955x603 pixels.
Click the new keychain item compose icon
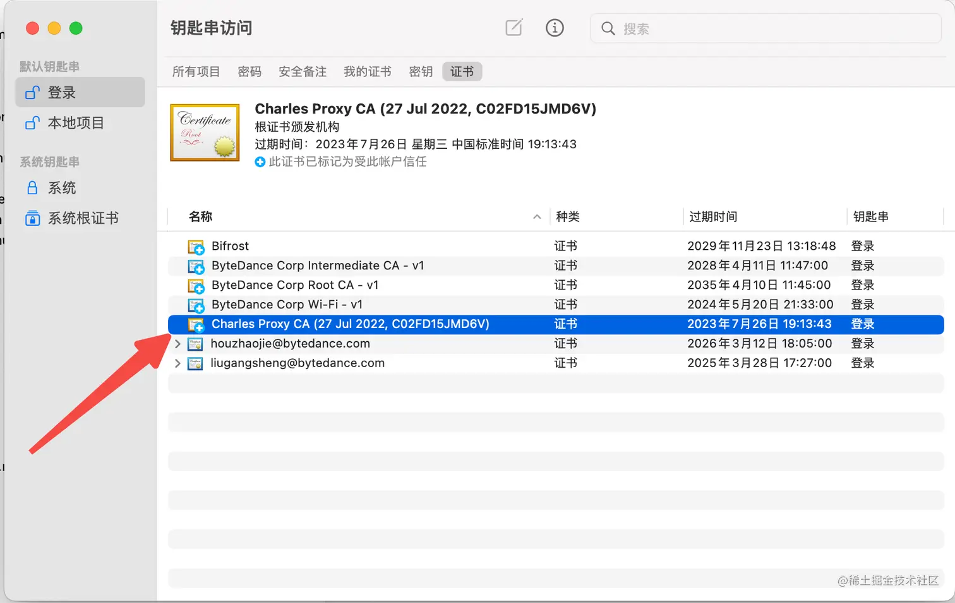point(514,28)
